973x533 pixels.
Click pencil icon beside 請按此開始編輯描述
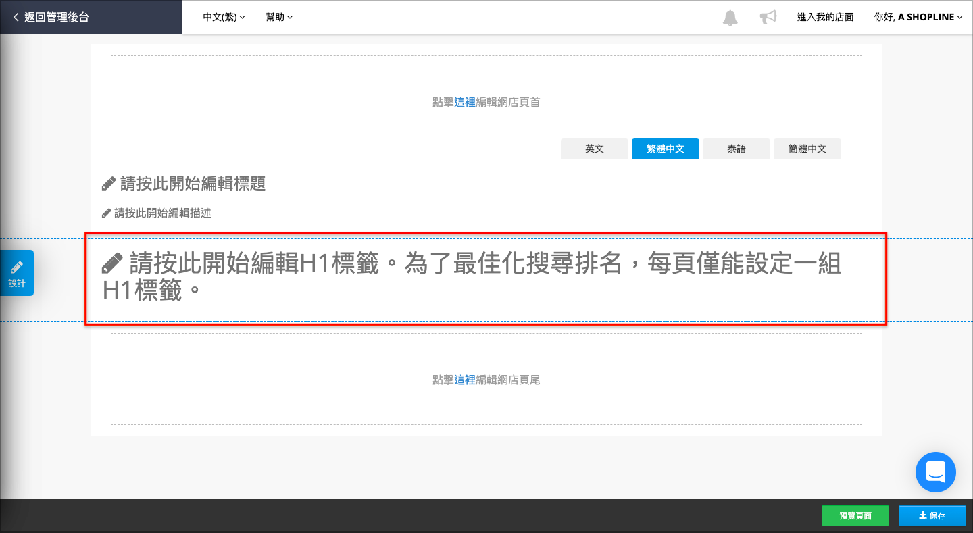pyautogui.click(x=106, y=213)
